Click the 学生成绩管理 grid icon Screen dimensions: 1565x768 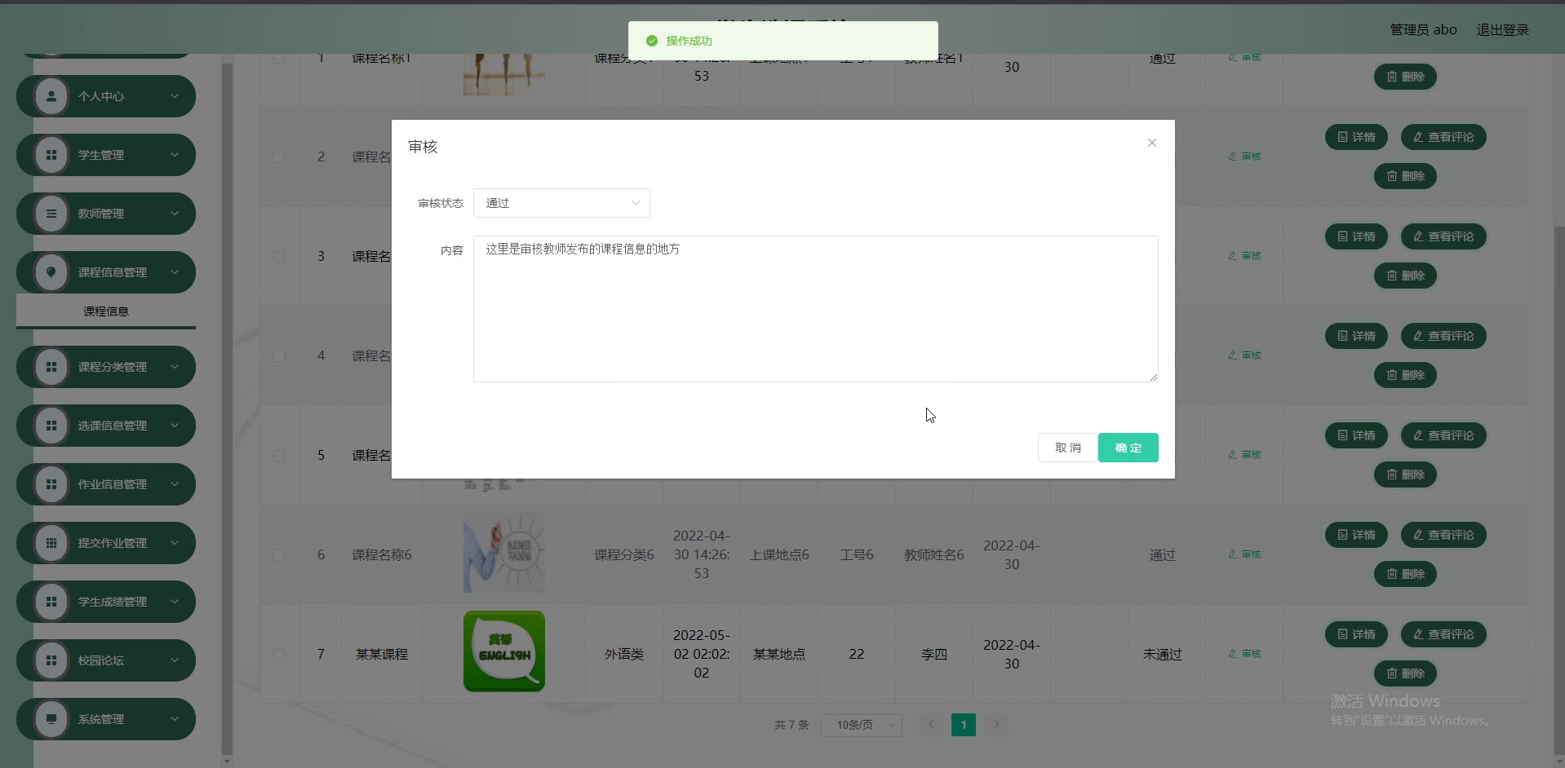coord(51,602)
